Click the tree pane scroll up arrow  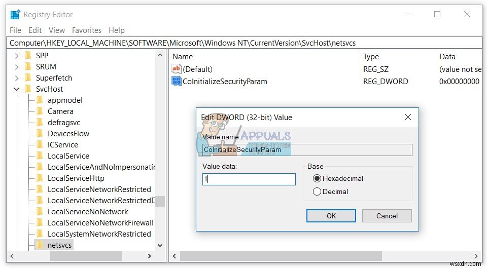(x=160, y=55)
